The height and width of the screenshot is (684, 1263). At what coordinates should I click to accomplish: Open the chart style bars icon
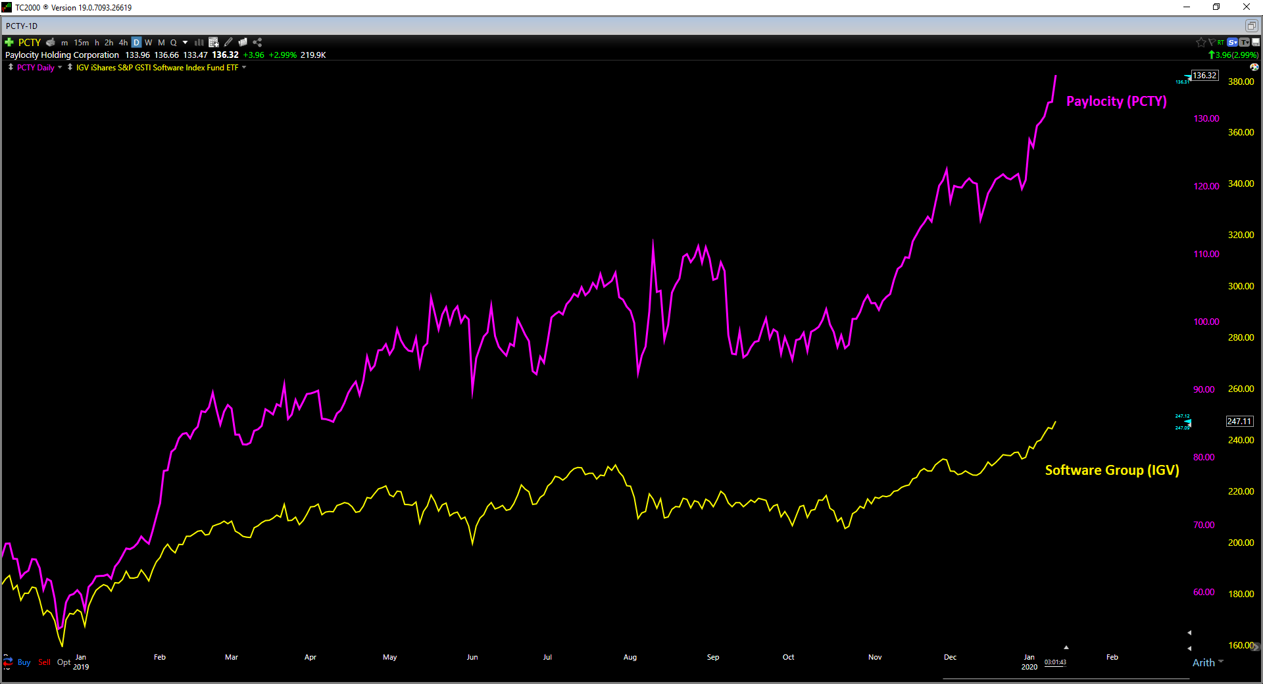(x=199, y=42)
